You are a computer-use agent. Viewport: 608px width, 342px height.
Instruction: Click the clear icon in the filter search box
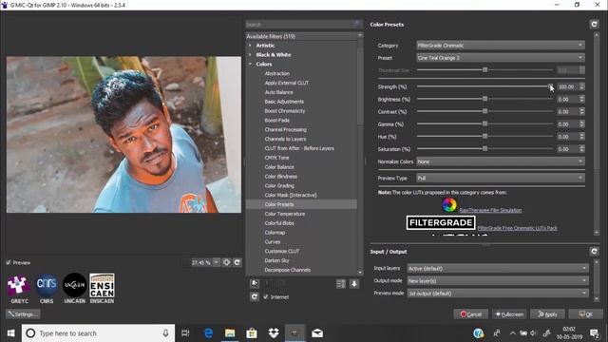click(x=357, y=24)
